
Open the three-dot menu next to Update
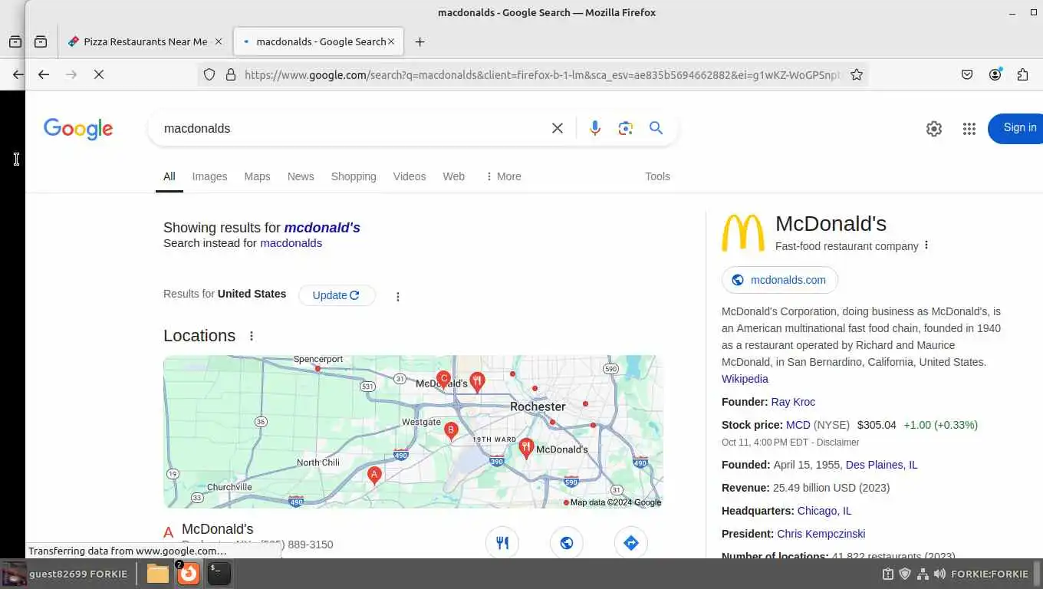(397, 297)
